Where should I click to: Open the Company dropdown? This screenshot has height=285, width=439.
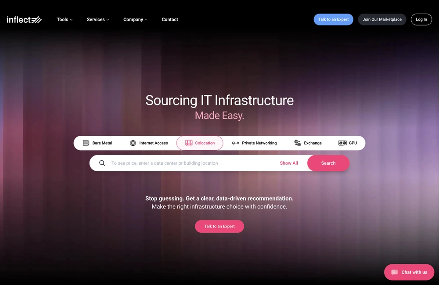pos(135,19)
